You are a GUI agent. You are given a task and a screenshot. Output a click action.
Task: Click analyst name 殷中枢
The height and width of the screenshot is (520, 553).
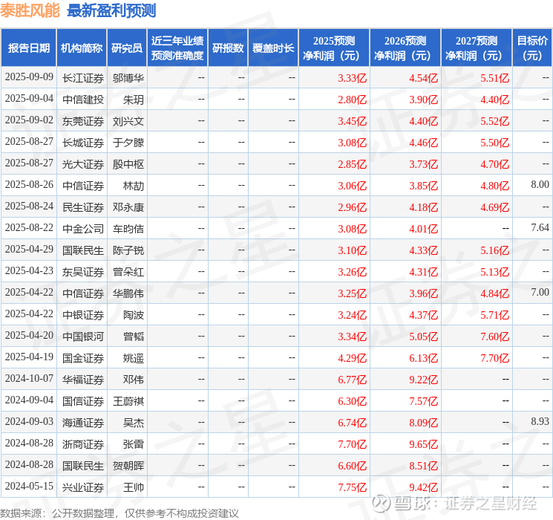pyautogui.click(x=128, y=164)
